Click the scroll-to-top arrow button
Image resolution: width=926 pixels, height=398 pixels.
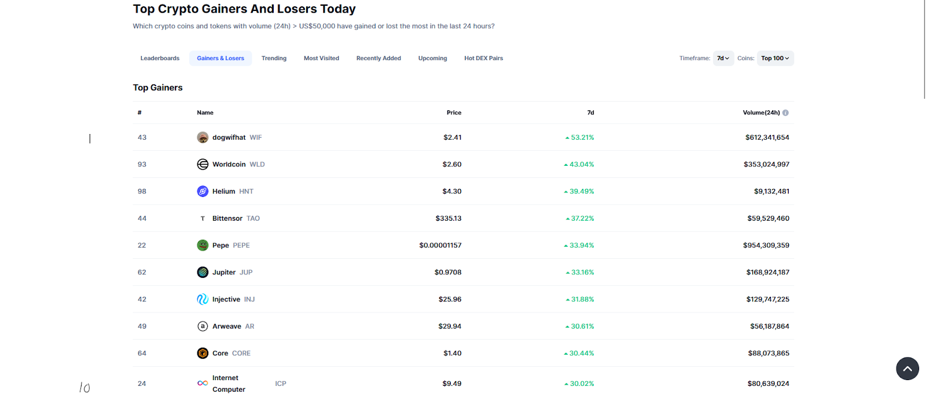(907, 369)
